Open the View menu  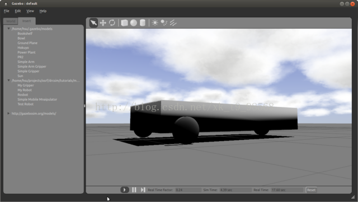click(30, 11)
